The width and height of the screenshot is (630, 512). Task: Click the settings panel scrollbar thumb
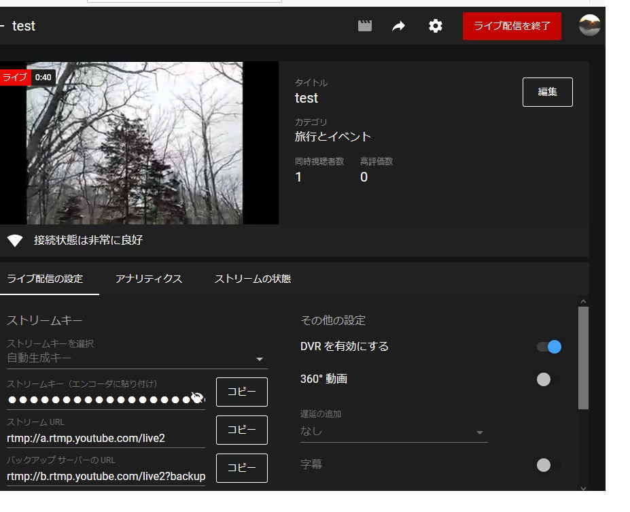click(583, 358)
